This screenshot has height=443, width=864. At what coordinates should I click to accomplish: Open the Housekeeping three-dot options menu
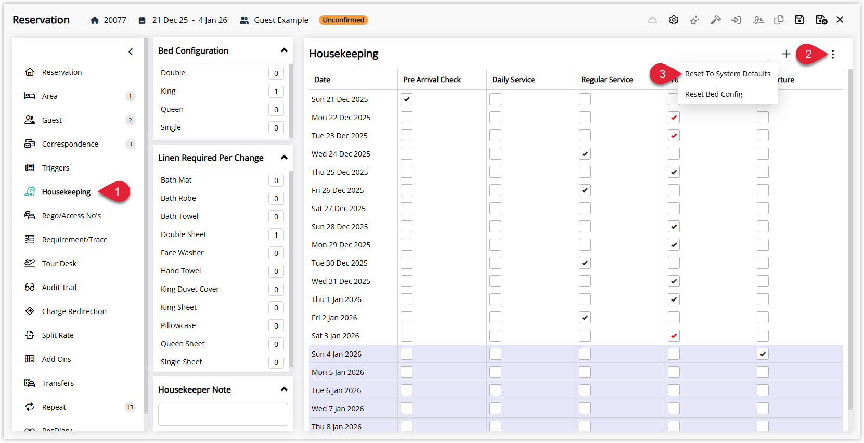(x=833, y=54)
